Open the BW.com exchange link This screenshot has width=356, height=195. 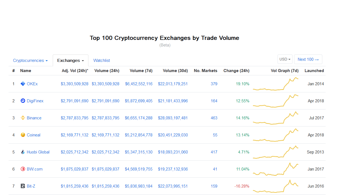tap(35, 169)
